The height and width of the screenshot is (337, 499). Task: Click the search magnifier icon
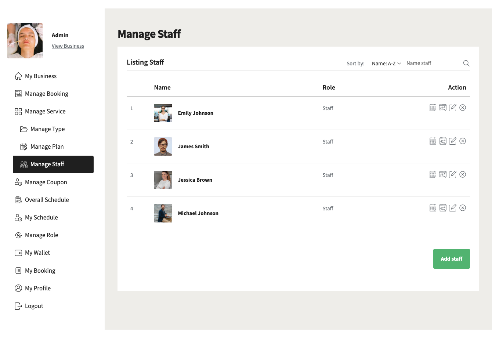click(x=466, y=63)
